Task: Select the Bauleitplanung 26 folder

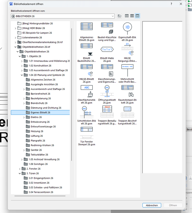Action: 38,98
